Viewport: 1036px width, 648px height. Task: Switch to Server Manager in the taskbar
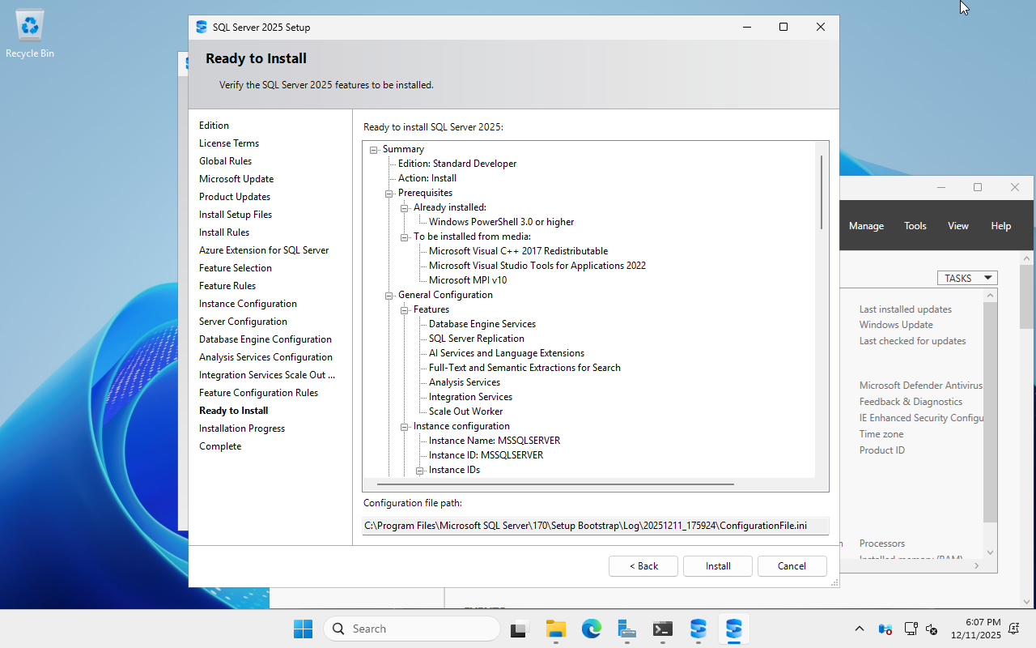click(x=626, y=629)
